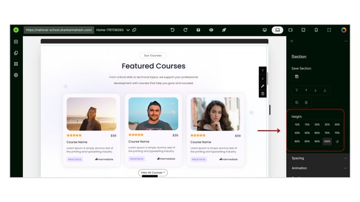Set section height to 15%
The height and width of the screenshot is (202, 360).
(x=307, y=124)
